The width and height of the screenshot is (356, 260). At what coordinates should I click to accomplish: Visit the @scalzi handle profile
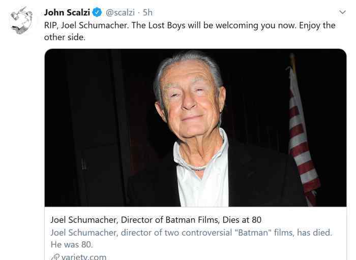120,12
